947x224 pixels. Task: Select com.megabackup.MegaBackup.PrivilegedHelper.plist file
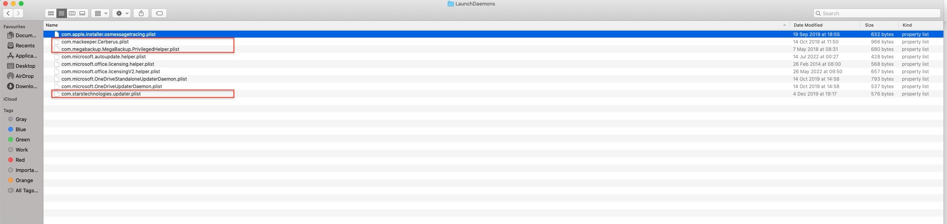click(x=493, y=49)
